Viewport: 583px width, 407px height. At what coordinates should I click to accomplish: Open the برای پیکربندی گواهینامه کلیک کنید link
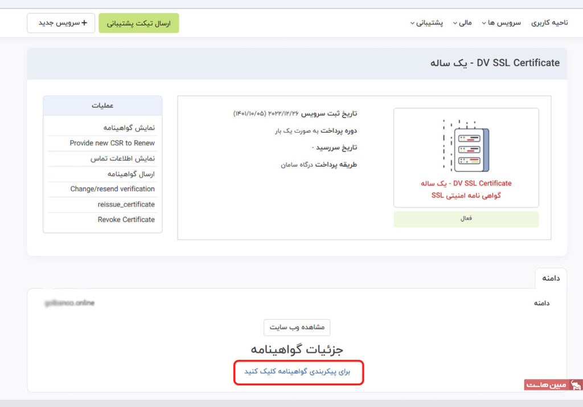298,372
